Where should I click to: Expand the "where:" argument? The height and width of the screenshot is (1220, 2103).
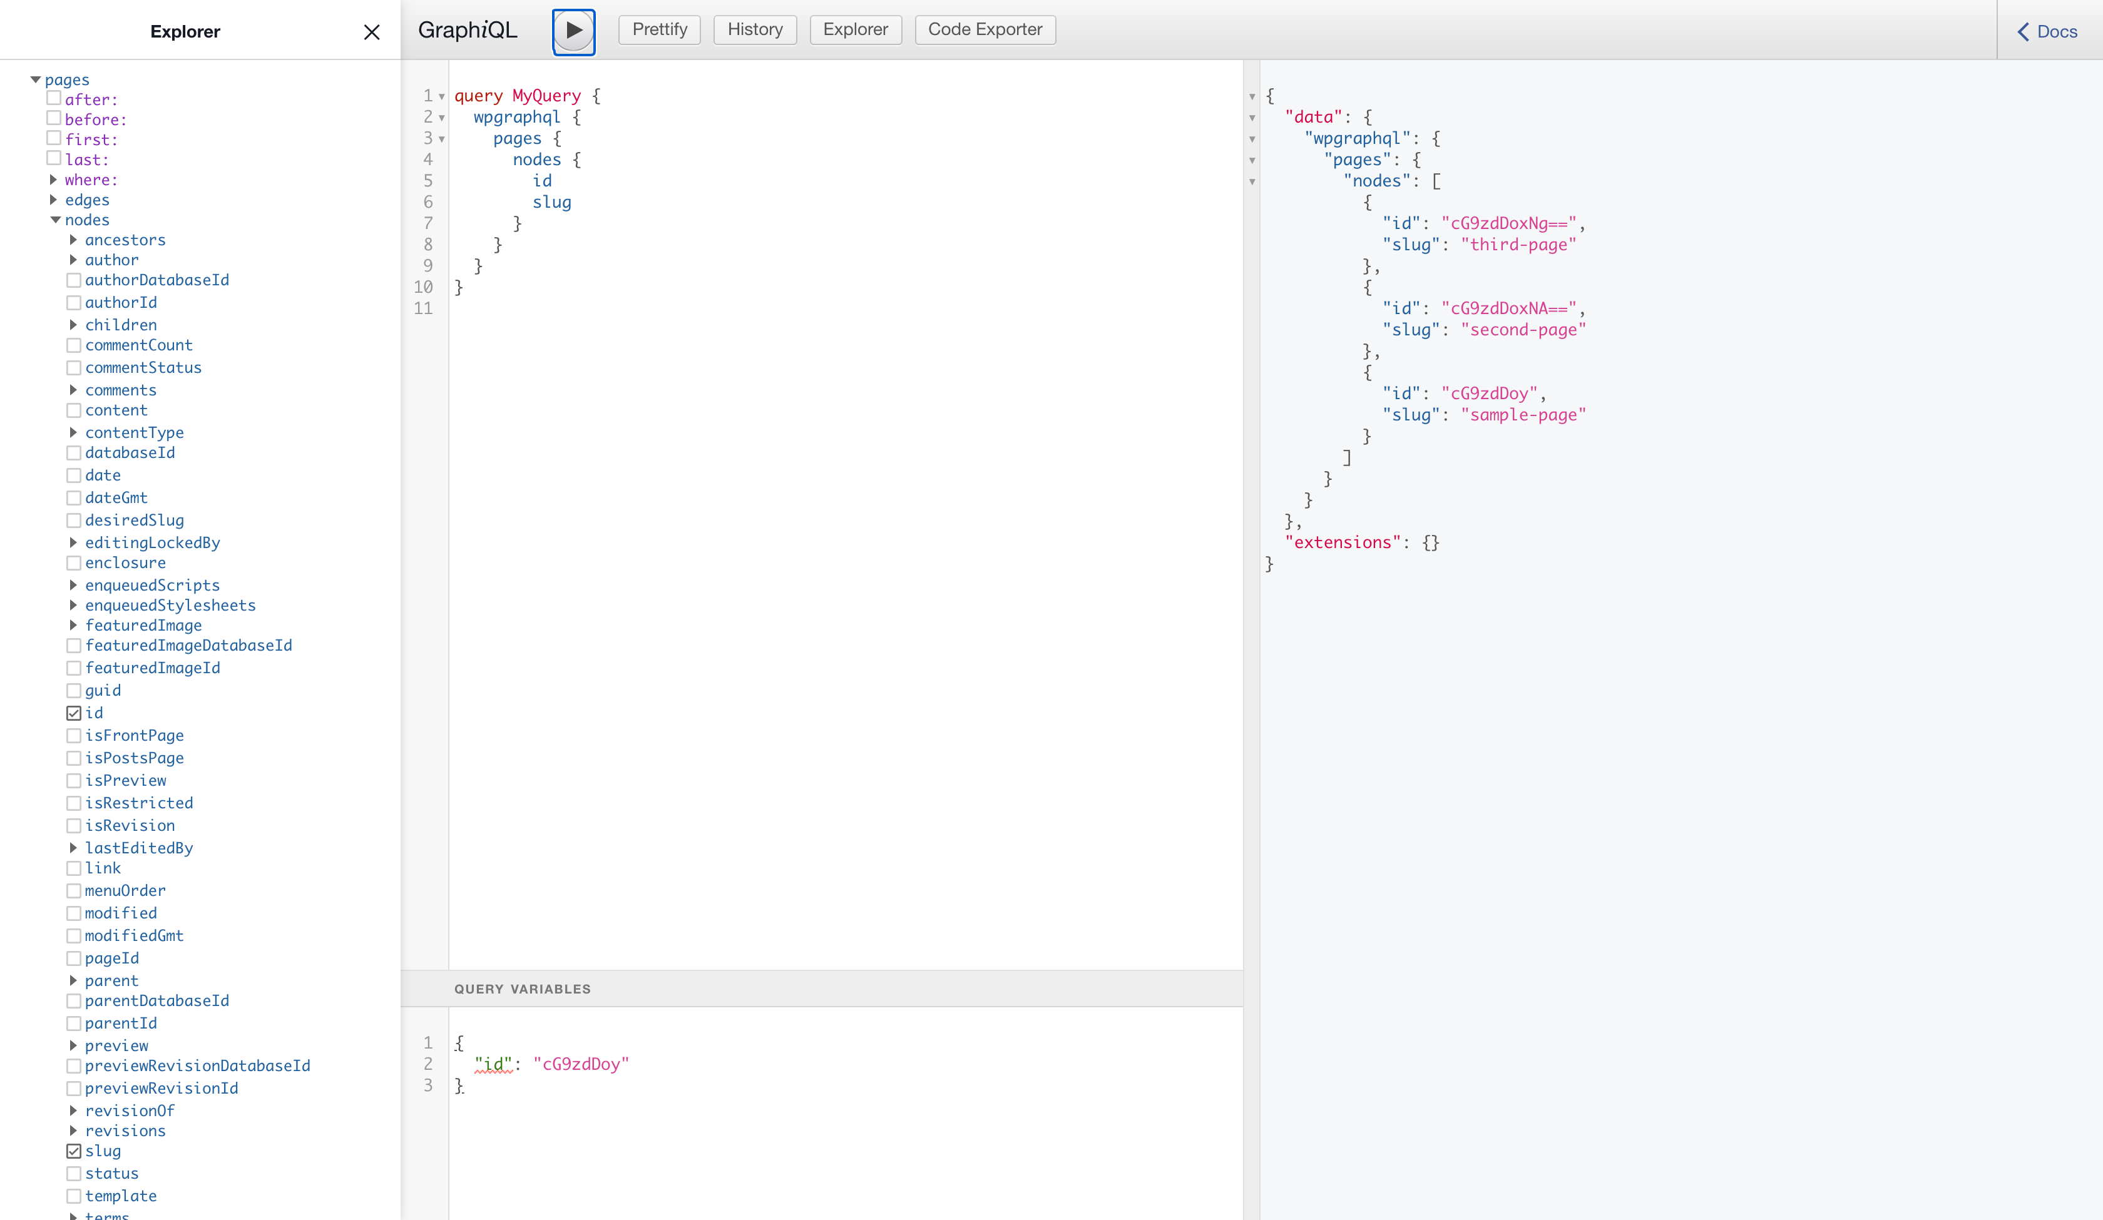53,180
